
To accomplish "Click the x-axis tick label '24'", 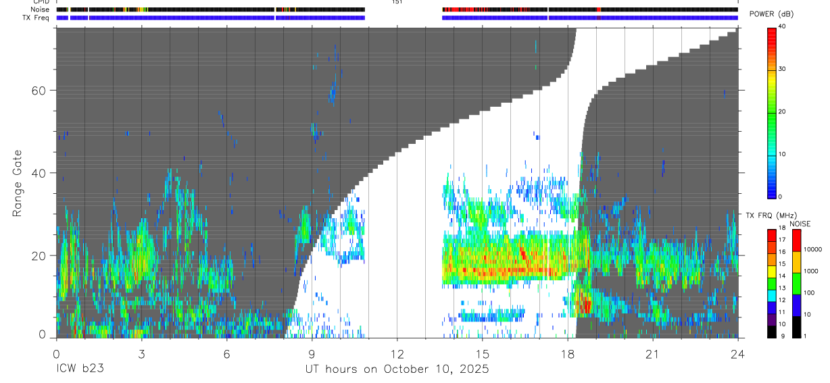I will pos(738,354).
